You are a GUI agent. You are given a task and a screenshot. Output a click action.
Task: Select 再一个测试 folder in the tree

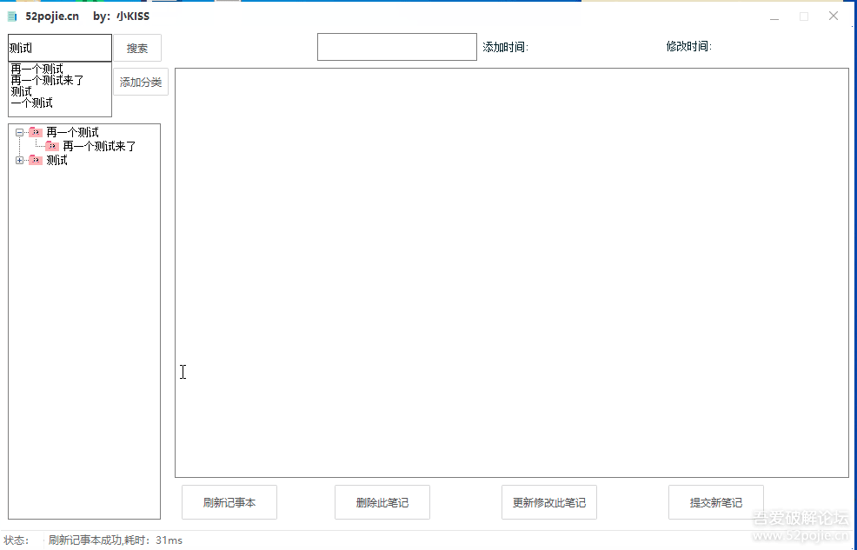point(72,132)
